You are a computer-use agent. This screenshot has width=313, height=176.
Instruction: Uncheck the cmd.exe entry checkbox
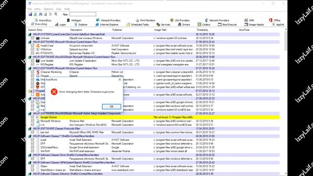point(33,38)
